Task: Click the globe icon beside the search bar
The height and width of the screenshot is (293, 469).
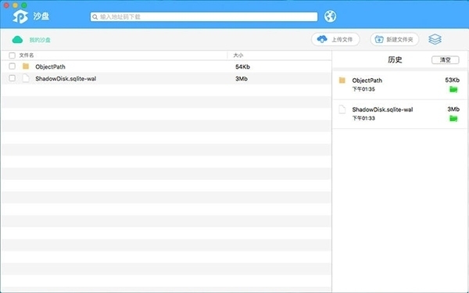Action: pos(330,16)
